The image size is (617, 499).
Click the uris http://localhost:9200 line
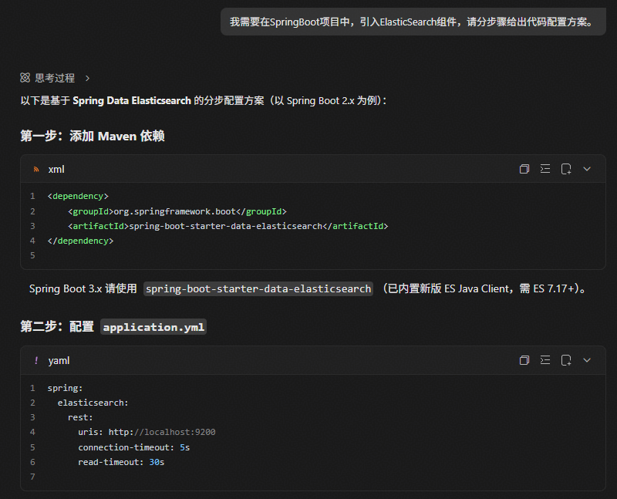click(x=147, y=432)
